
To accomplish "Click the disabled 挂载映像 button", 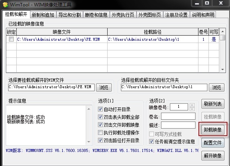I will click(213, 117).
